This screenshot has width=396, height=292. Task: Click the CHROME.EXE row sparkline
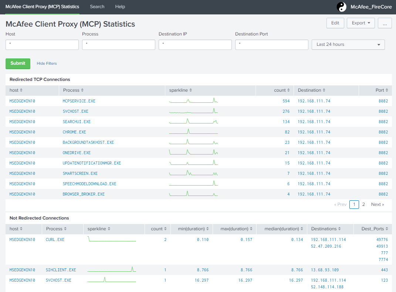[x=193, y=132]
